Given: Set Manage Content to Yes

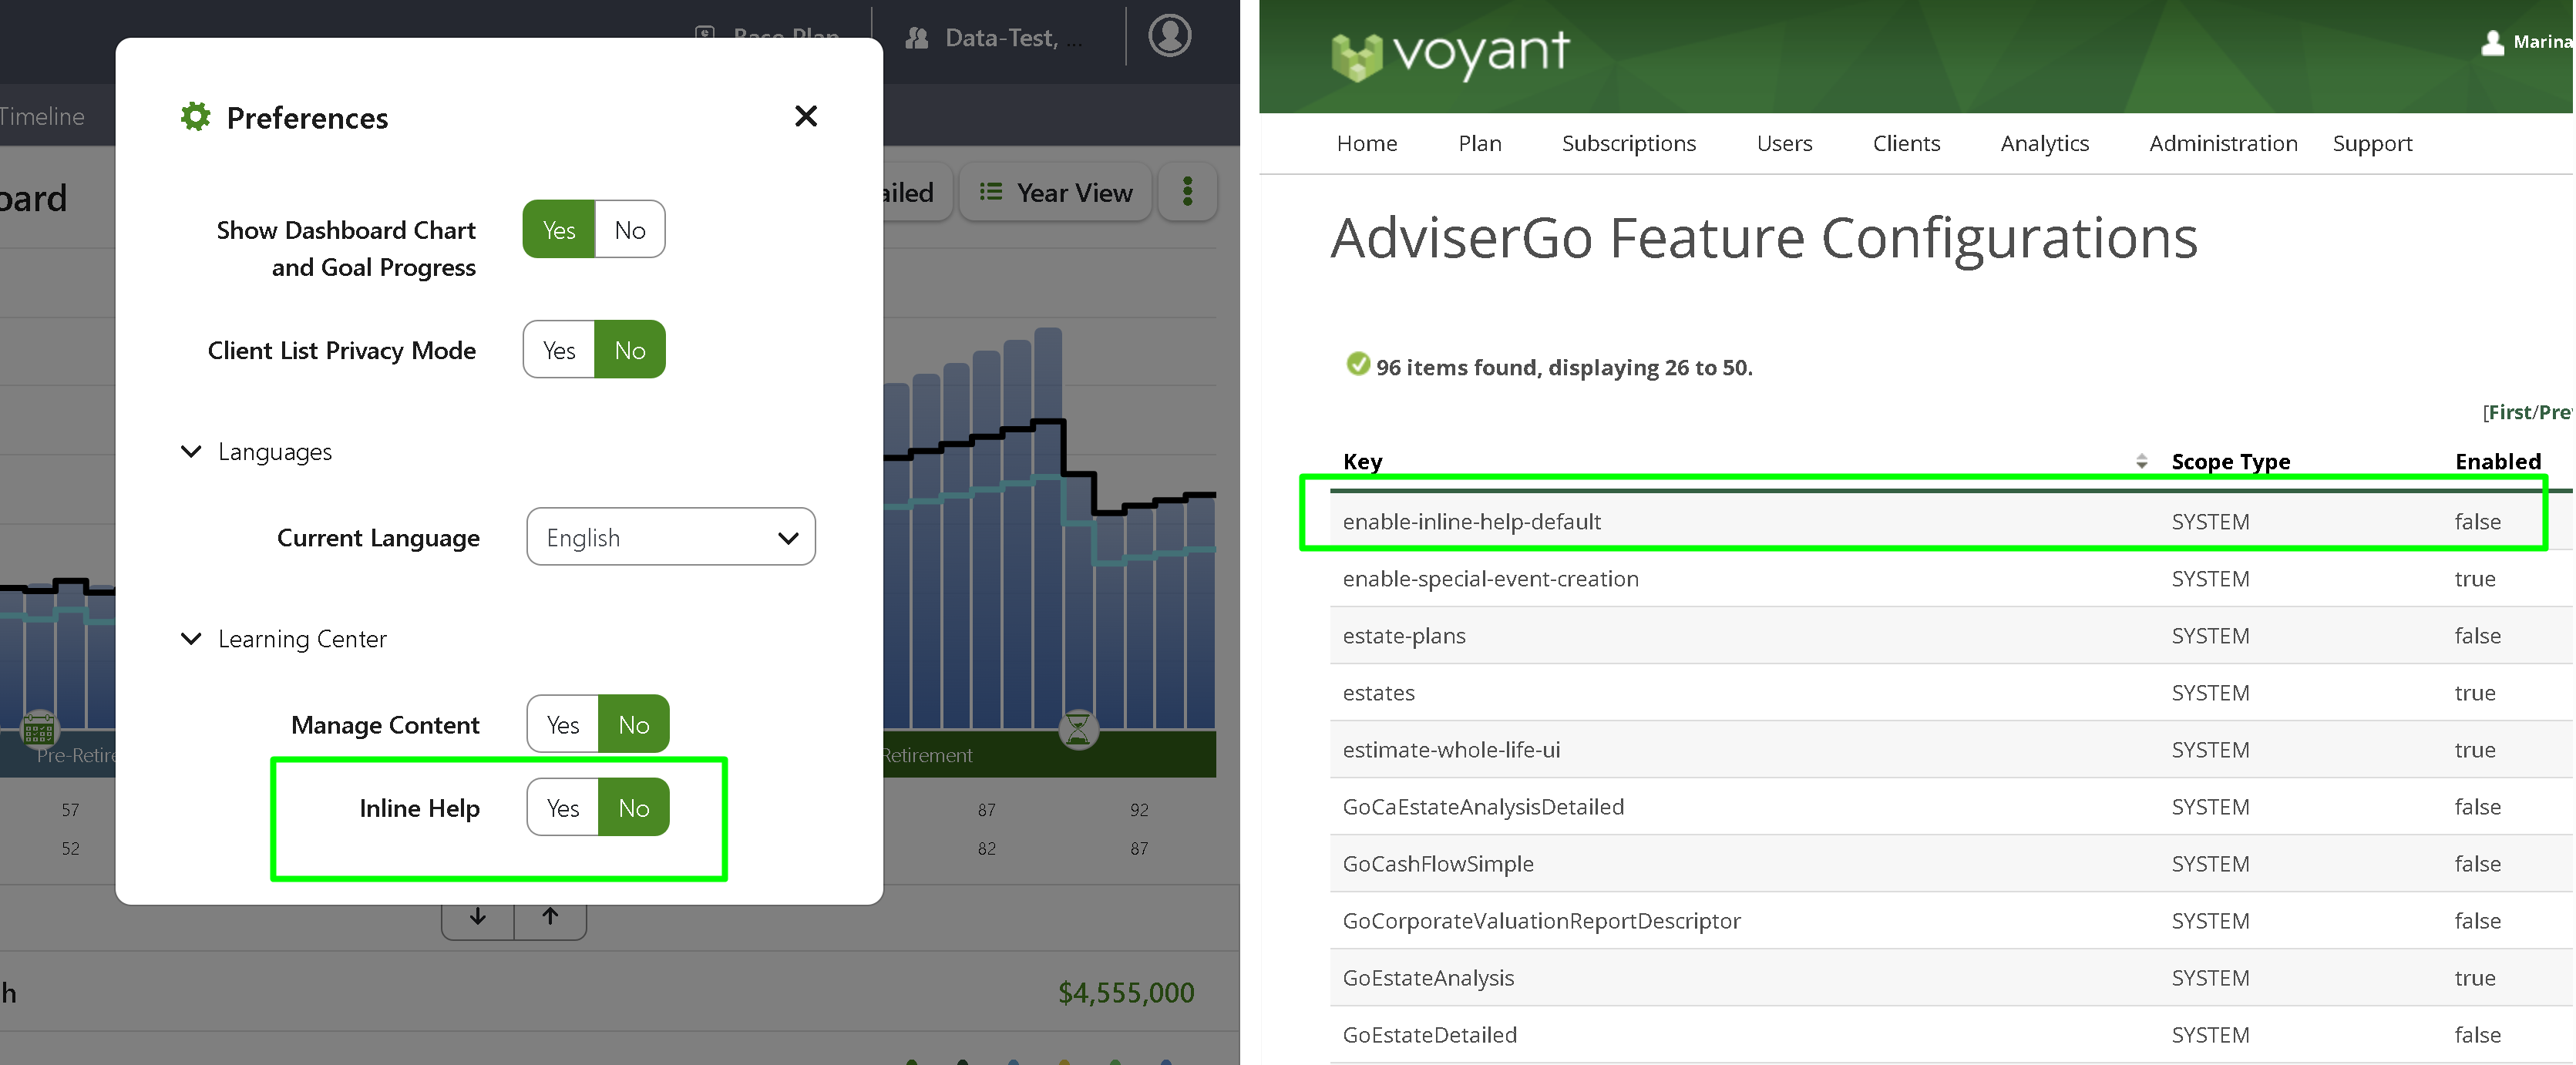Looking at the screenshot, I should pos(563,725).
